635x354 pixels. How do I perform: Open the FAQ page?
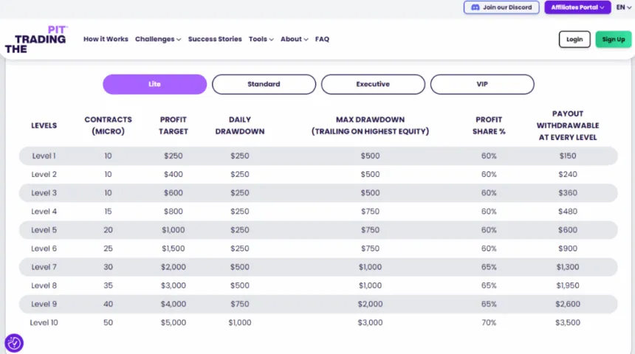pos(322,39)
